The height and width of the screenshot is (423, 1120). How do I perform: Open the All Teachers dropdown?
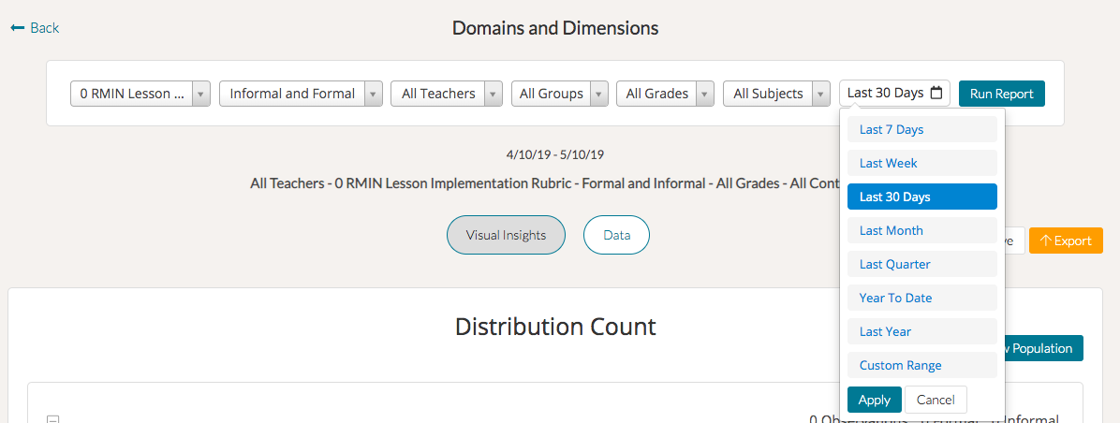(446, 94)
